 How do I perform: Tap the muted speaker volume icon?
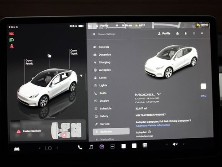[x=175, y=144]
